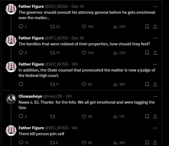Like the tweet showing 165 likes

[84, 26]
